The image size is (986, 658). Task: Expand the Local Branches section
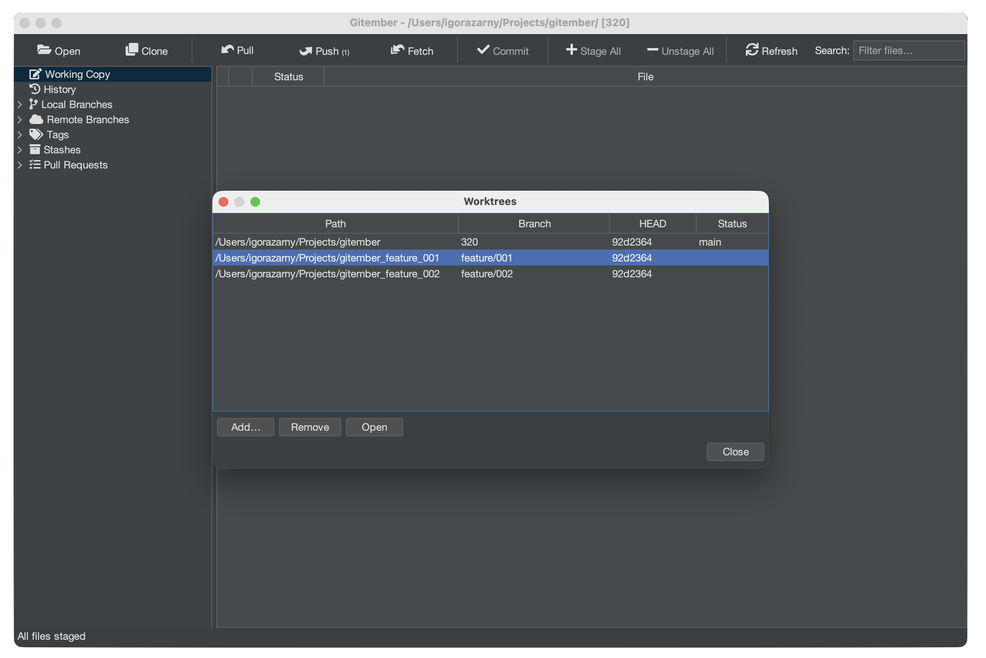[x=20, y=104]
